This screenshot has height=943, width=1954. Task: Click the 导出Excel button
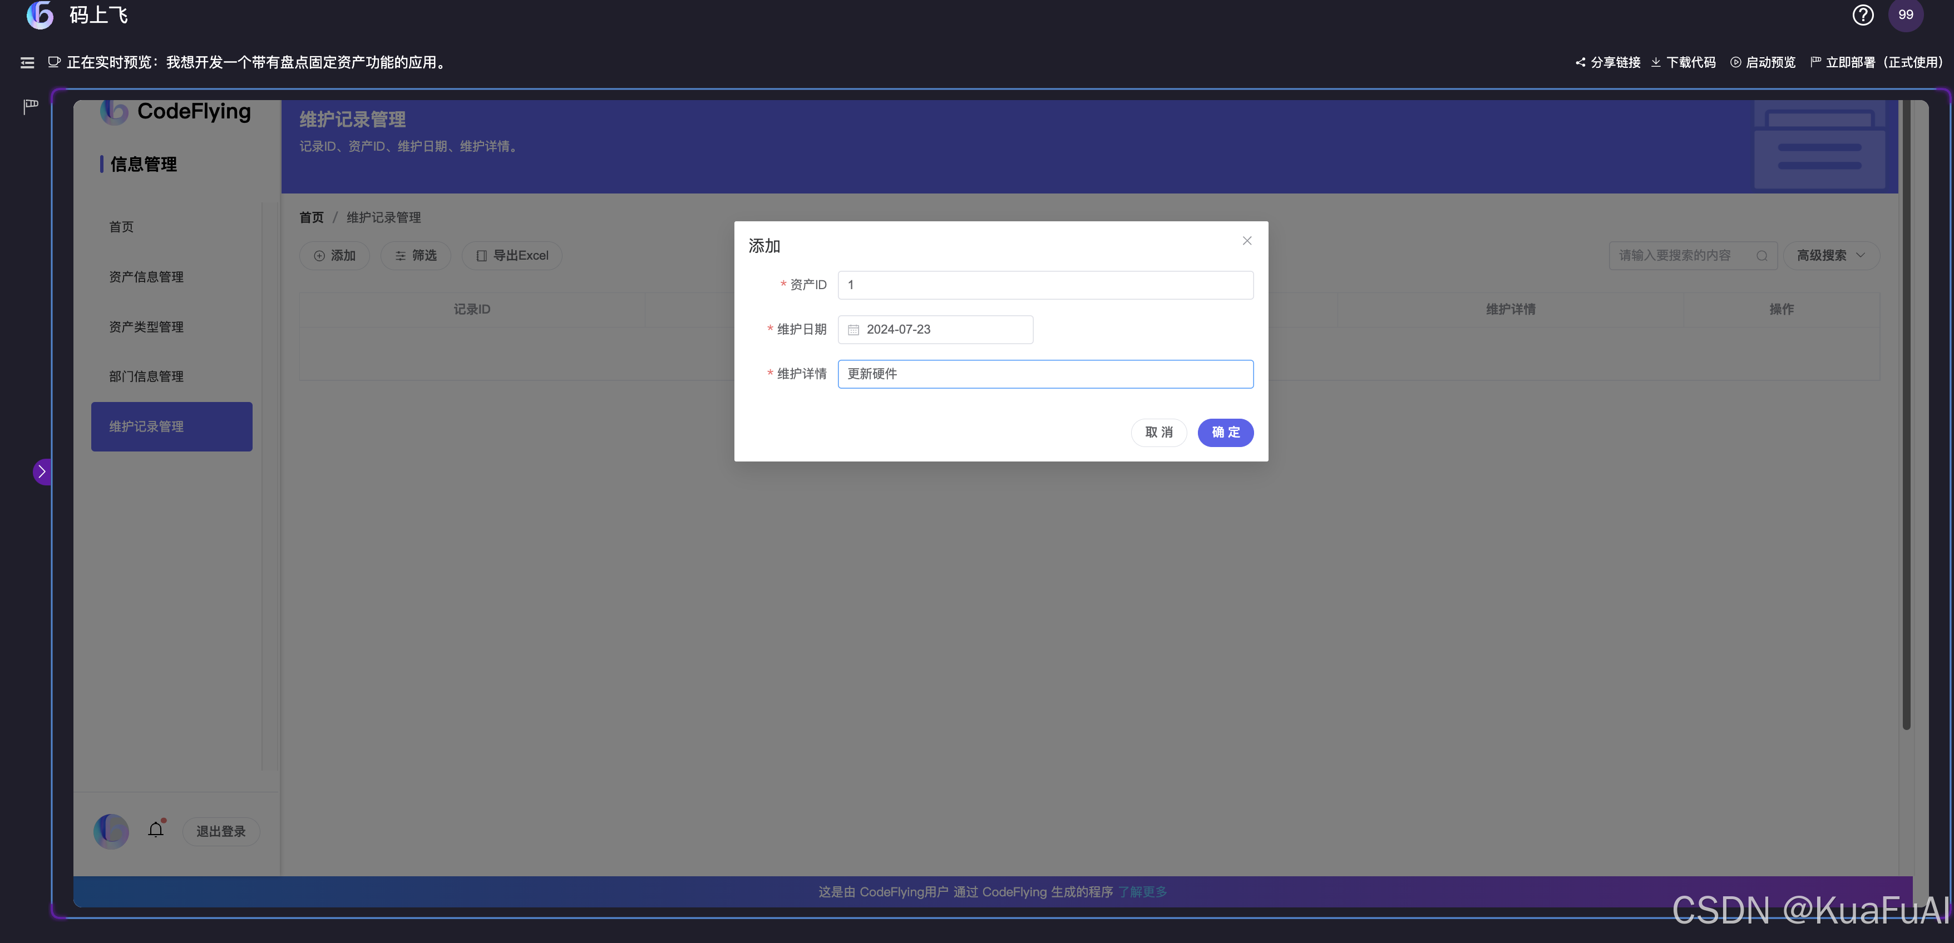pyautogui.click(x=512, y=255)
